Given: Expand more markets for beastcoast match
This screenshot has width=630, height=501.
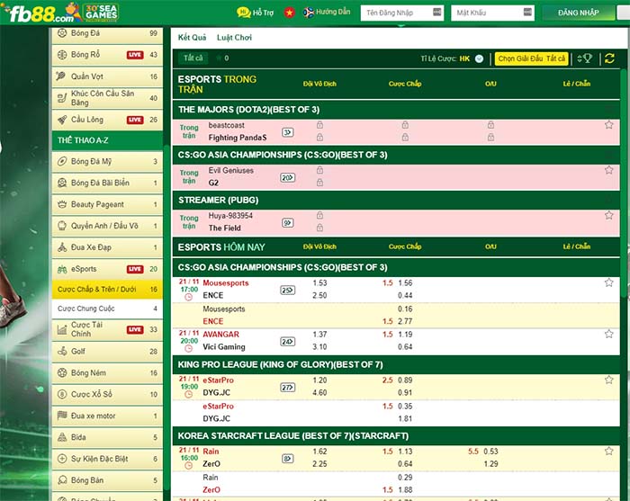Looking at the screenshot, I should tap(288, 132).
